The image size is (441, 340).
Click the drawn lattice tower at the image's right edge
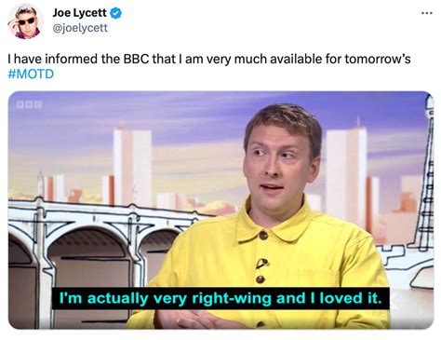coord(427,174)
